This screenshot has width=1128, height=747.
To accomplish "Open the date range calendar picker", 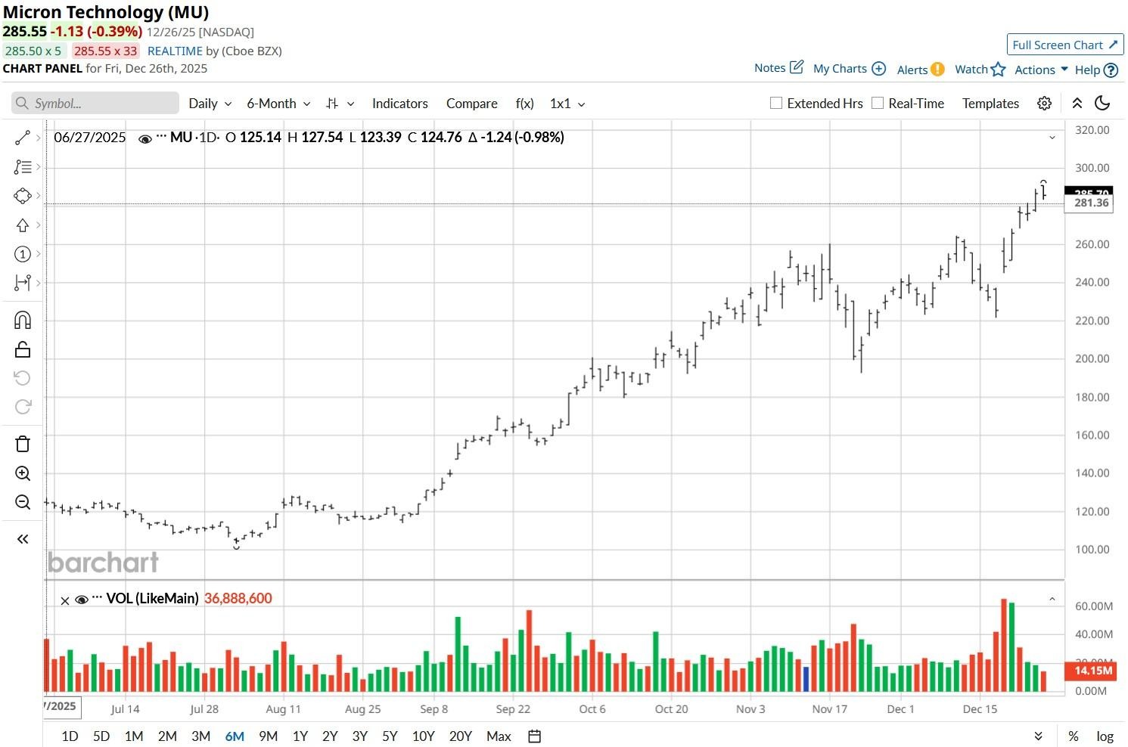I will [x=534, y=736].
